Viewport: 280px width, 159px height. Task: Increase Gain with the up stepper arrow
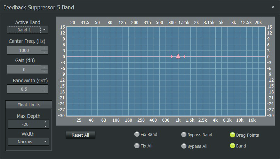pyautogui.click(x=44, y=67)
